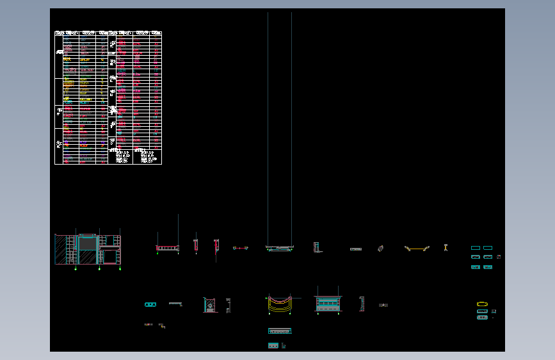
Task: Click the small yellow I-shaped detail
Action: (x=446, y=248)
